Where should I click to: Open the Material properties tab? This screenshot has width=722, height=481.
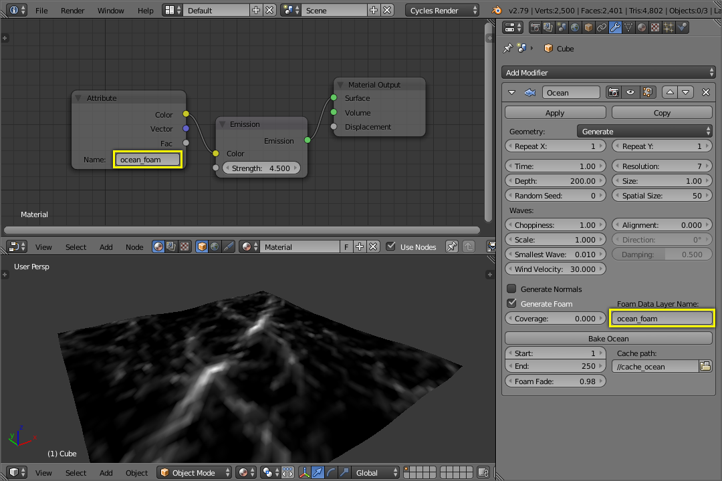coord(642,27)
